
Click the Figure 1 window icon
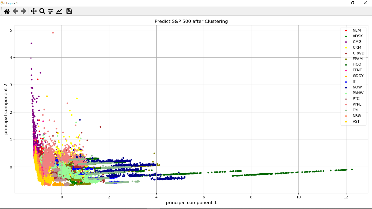pyautogui.click(x=3, y=3)
